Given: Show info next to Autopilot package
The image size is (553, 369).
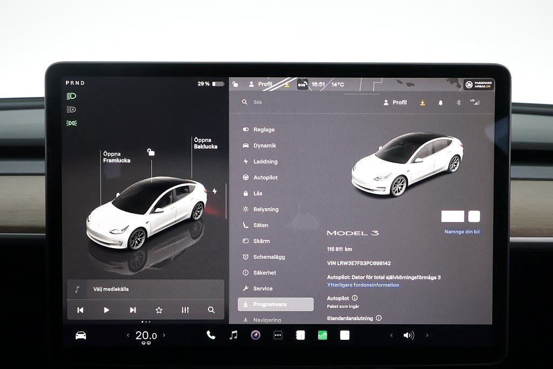Looking at the screenshot, I should 354,298.
